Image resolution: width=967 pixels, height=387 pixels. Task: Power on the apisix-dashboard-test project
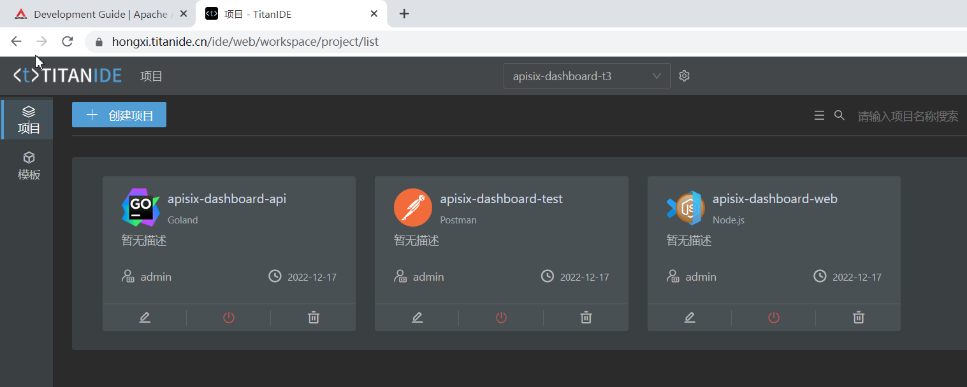pos(500,317)
